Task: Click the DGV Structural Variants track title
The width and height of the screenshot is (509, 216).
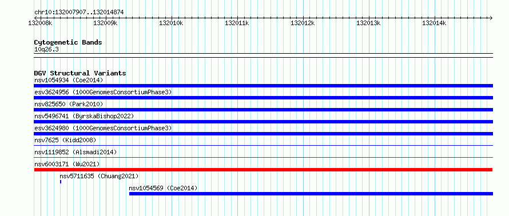Action: coord(80,73)
